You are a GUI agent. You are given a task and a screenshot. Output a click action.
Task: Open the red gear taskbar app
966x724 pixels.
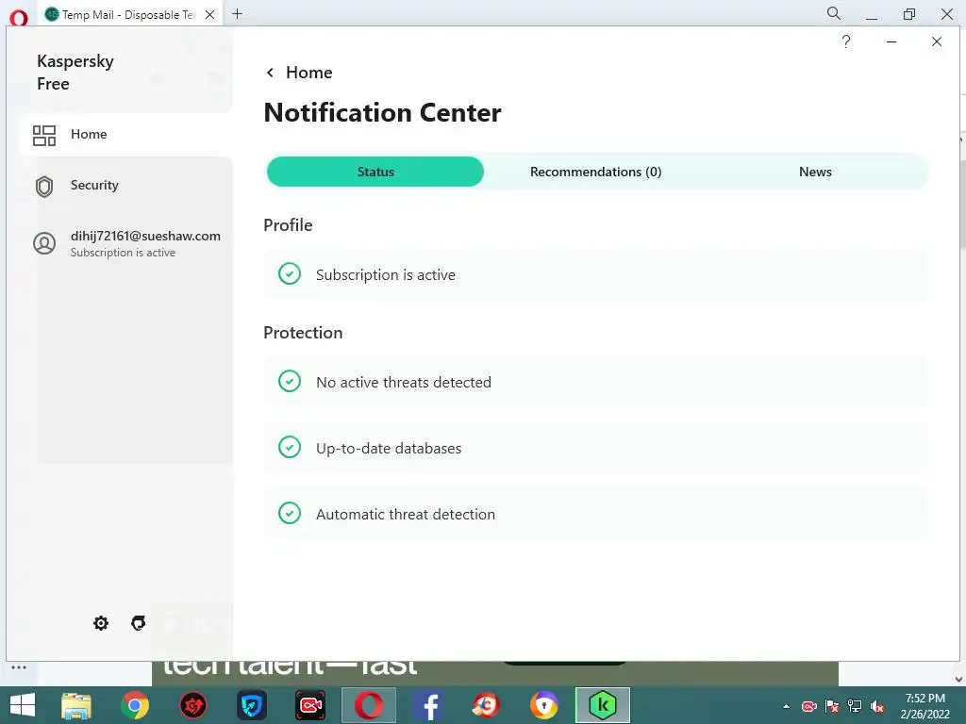[192, 705]
